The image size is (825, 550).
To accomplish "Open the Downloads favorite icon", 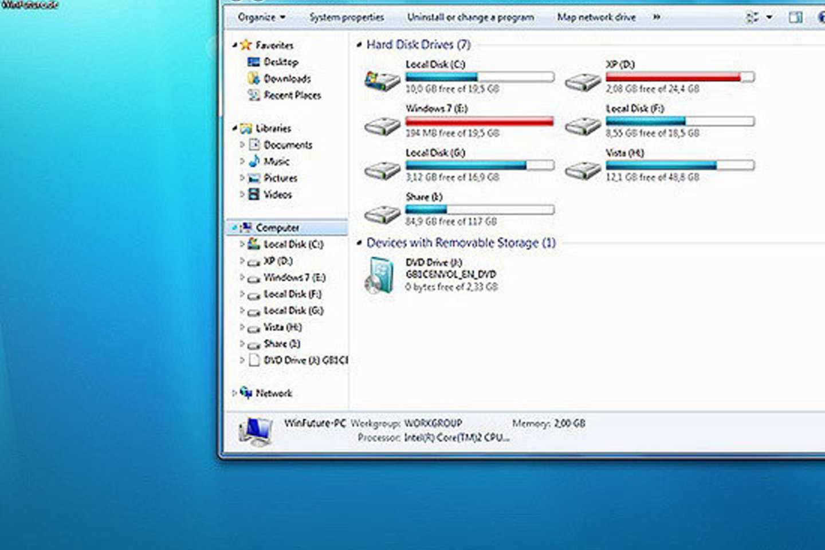I will [253, 78].
